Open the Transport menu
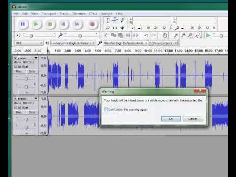 coord(49,13)
